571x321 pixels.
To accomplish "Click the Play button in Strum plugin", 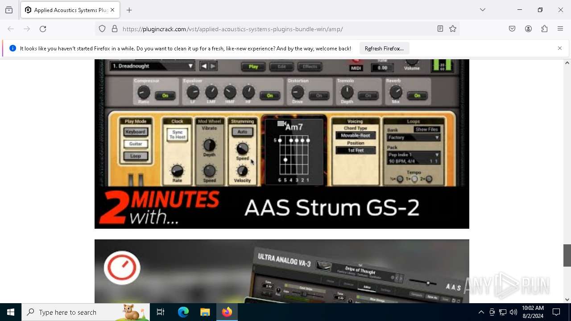I will pyautogui.click(x=253, y=67).
